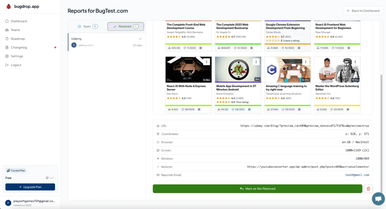Click Master the WordPress Gutenberg thumbnail

337,69
